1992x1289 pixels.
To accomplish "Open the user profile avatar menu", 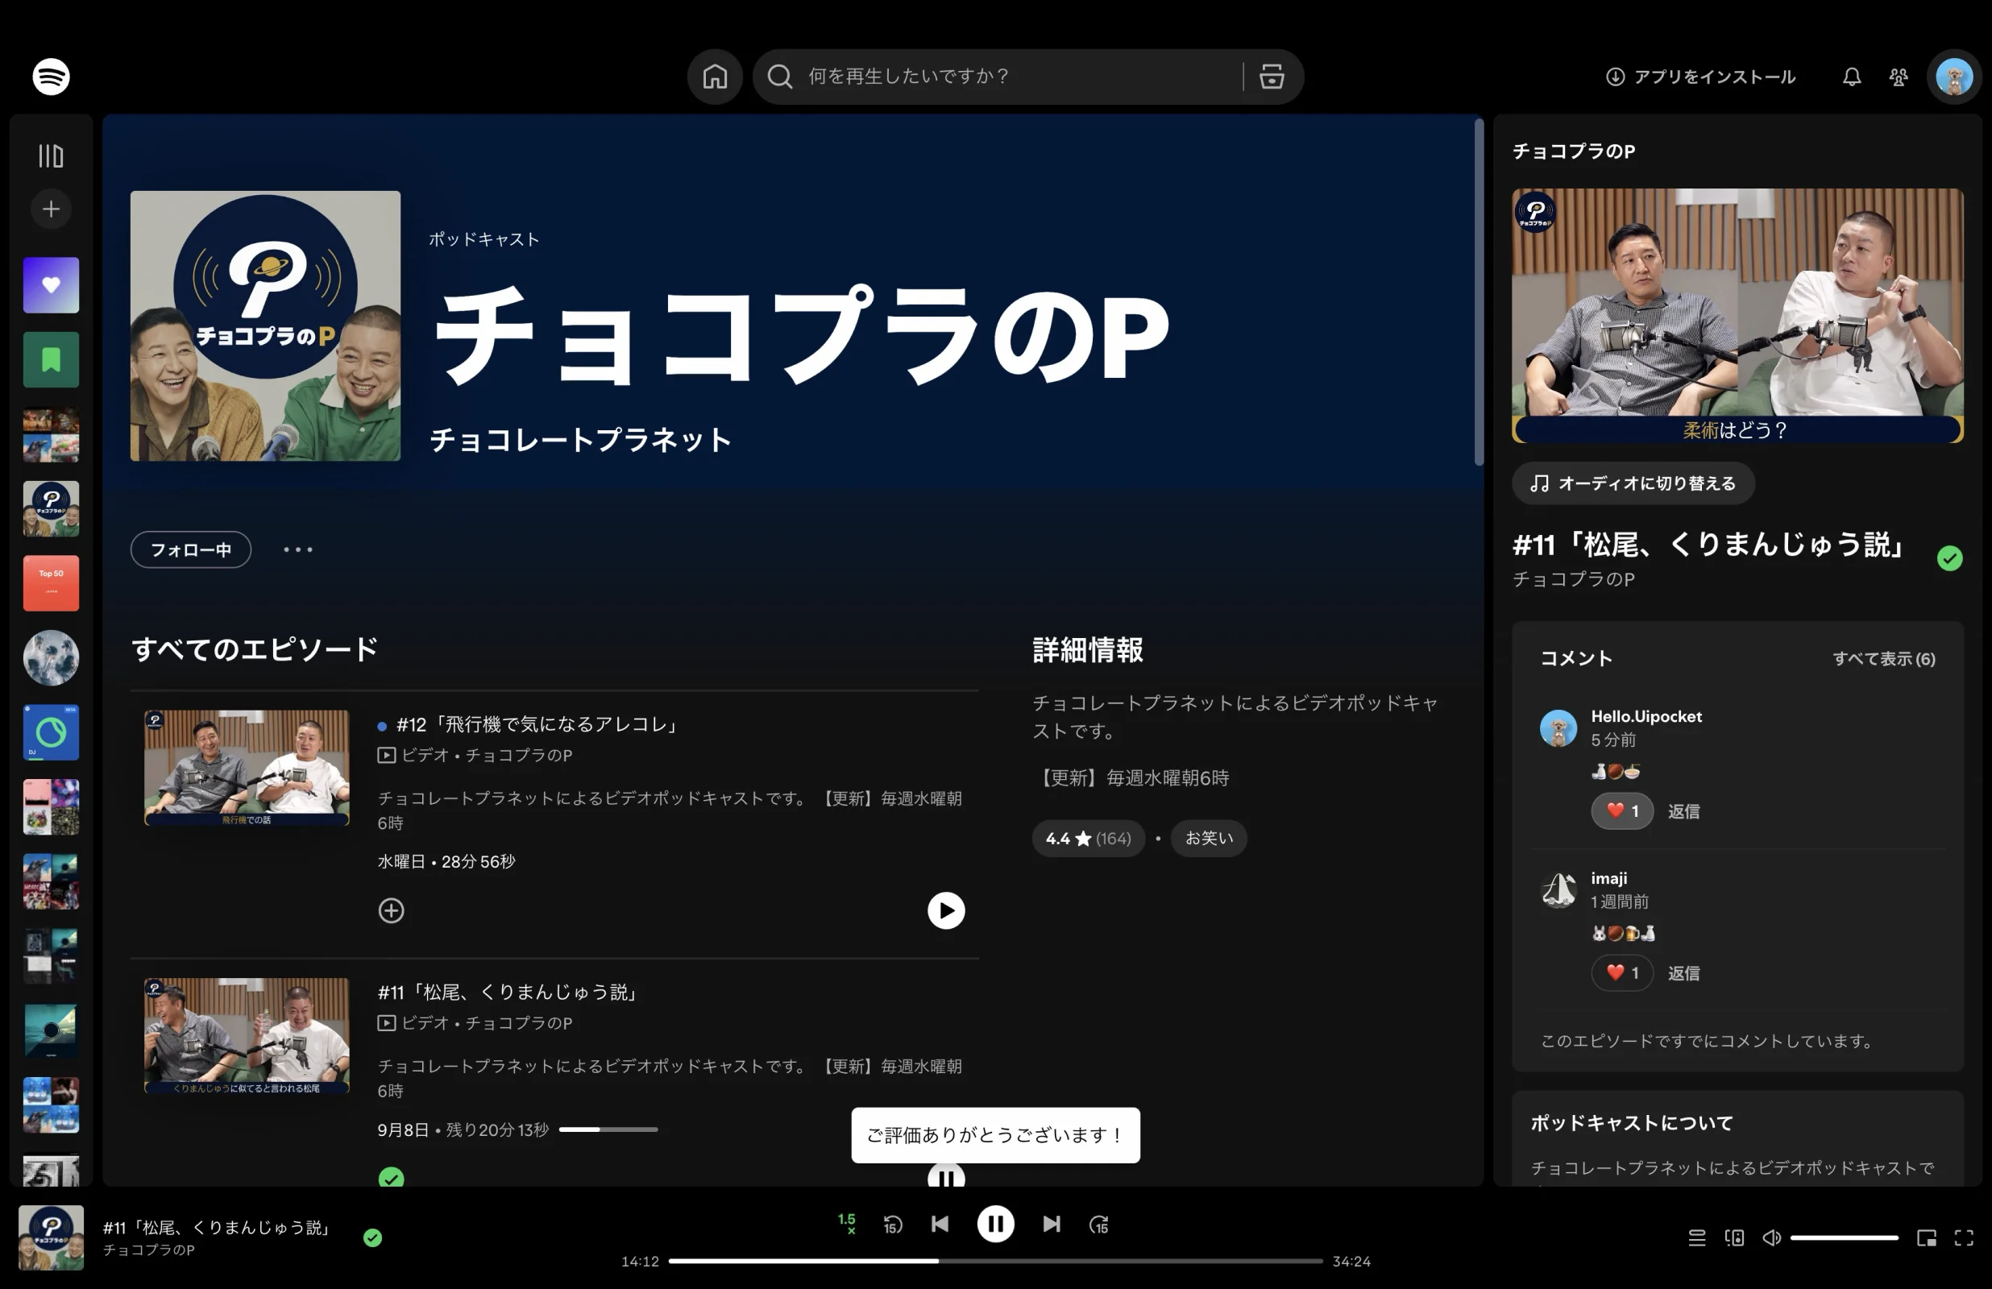I will 1954,77.
